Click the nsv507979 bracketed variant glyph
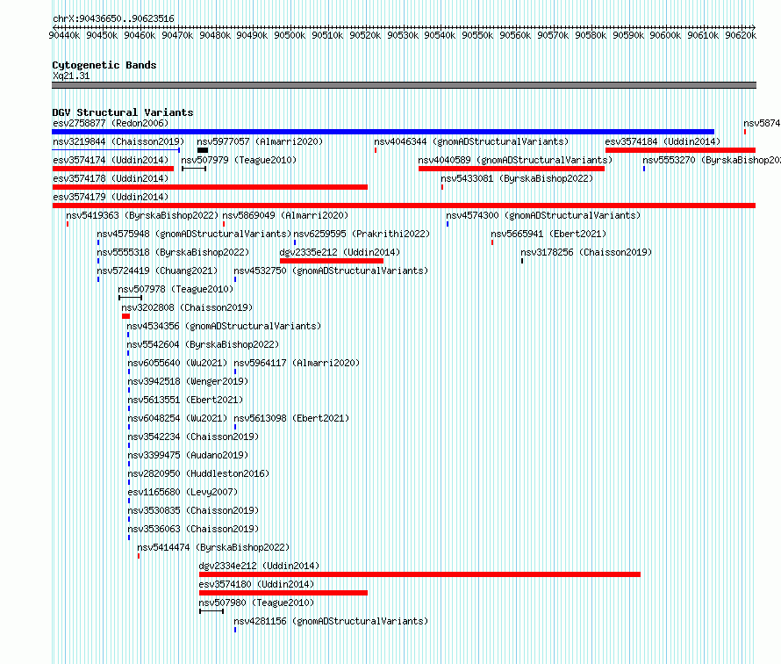The width and height of the screenshot is (781, 664). point(194,169)
